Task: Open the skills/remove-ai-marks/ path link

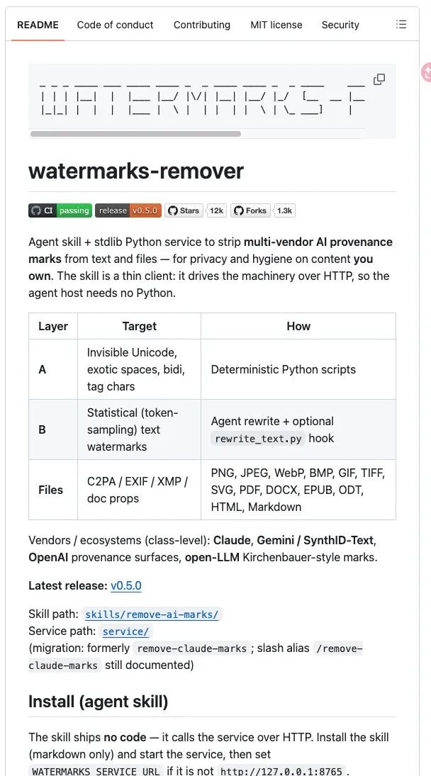Action: click(152, 614)
